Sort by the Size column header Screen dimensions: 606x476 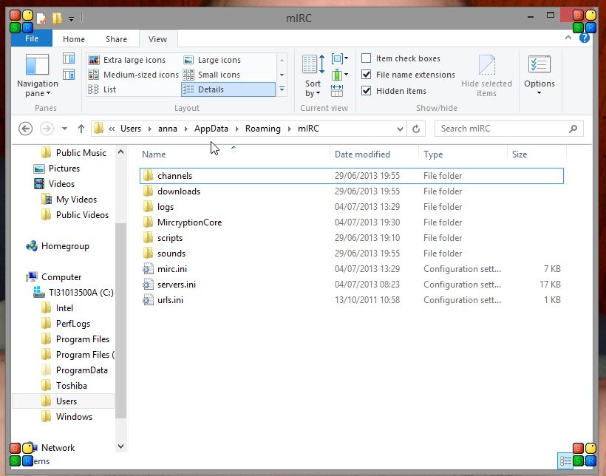pos(537,154)
